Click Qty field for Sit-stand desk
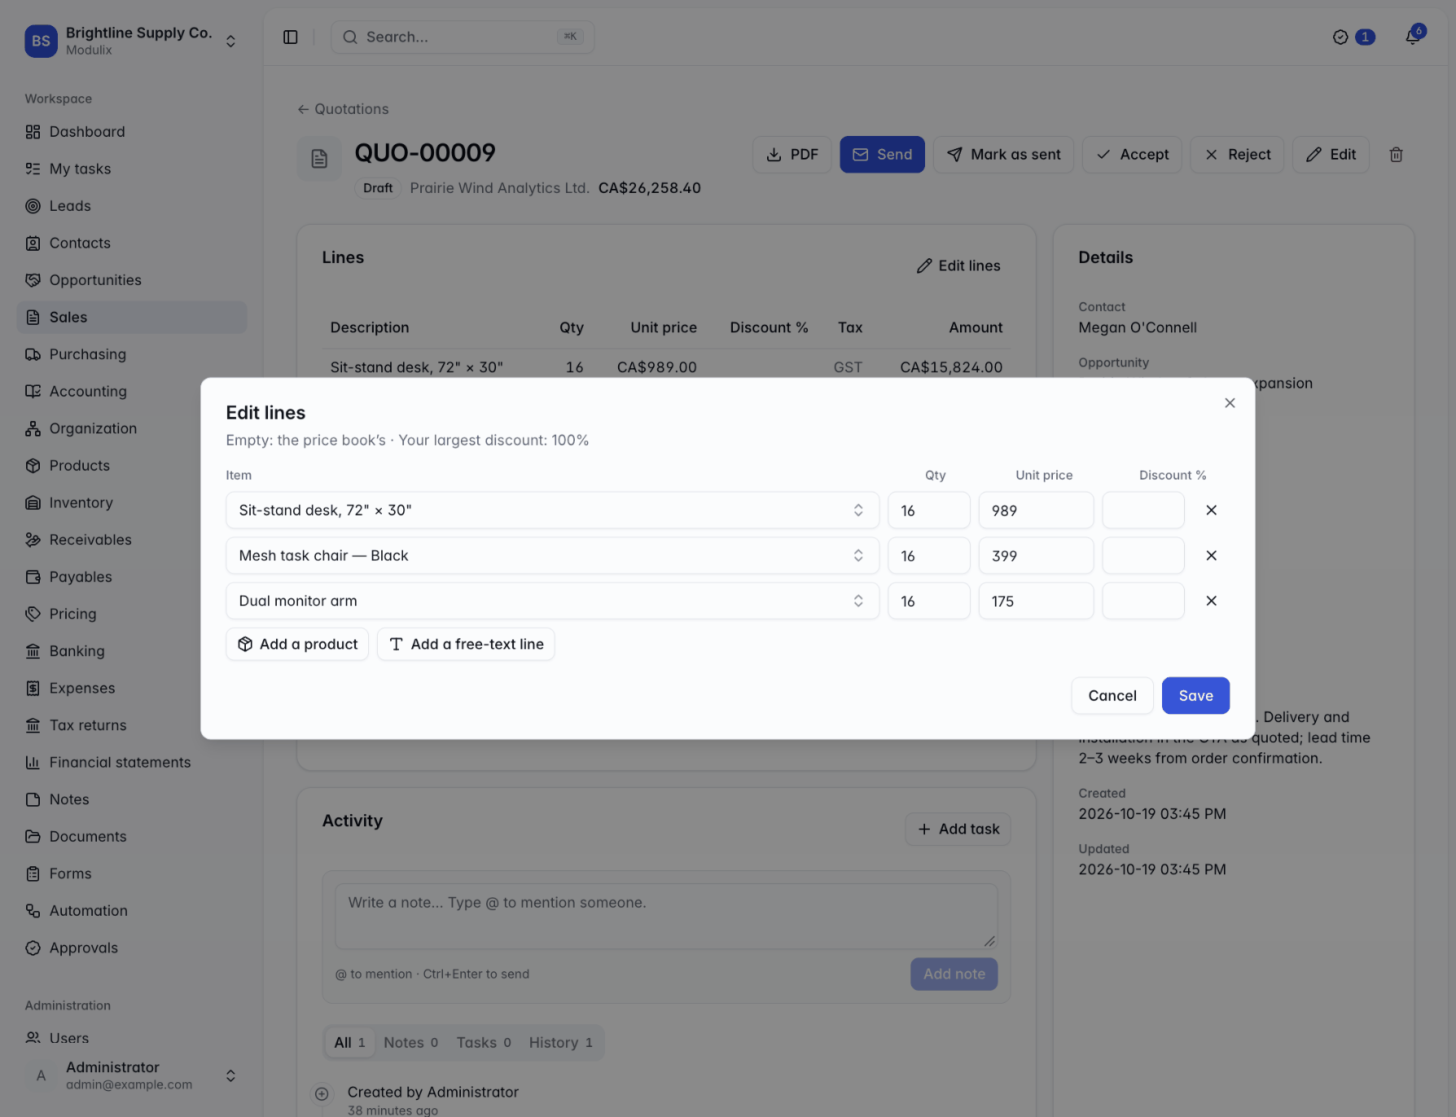 coord(929,510)
